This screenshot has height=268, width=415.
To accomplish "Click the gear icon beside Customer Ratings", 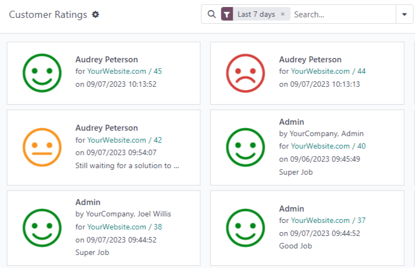I will click(x=95, y=15).
